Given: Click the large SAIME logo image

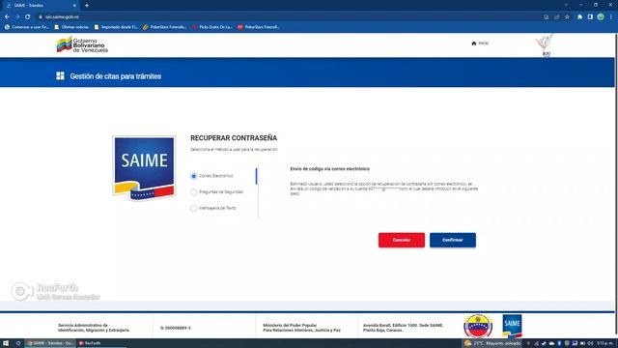Looking at the screenshot, I should 144,168.
